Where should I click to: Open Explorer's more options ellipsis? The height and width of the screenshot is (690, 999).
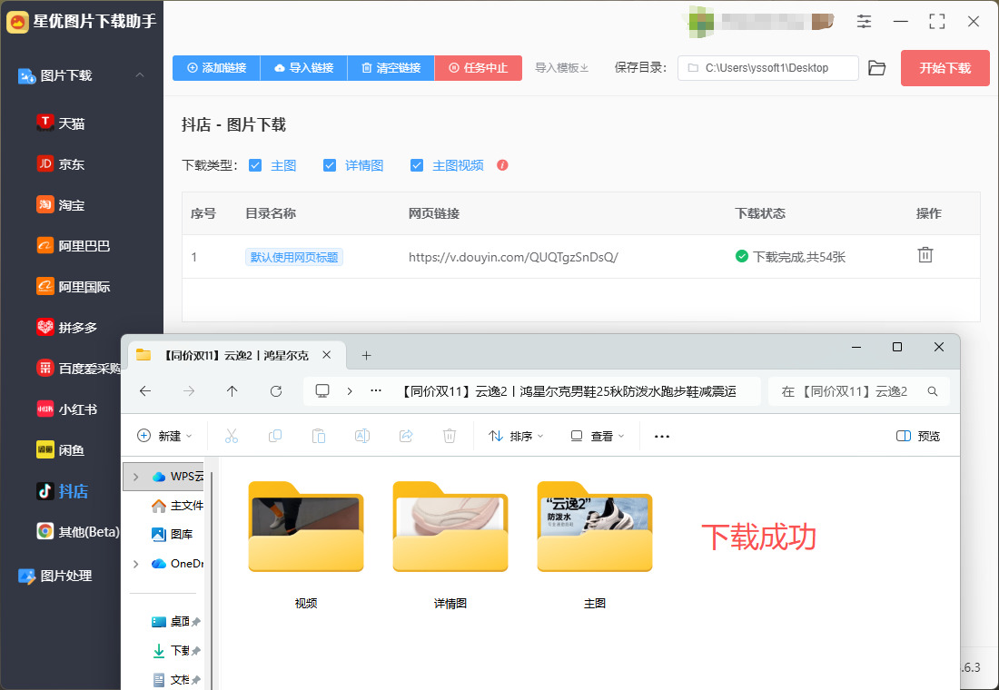point(662,437)
